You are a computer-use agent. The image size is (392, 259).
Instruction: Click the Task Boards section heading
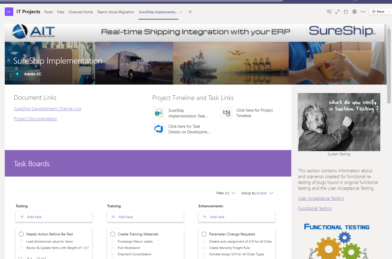click(x=32, y=164)
